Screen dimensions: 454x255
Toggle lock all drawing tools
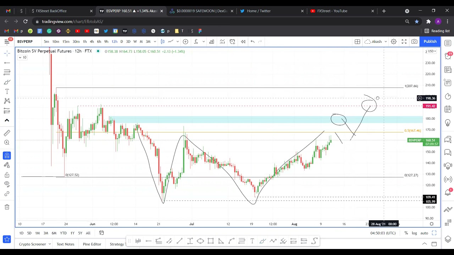(7, 175)
